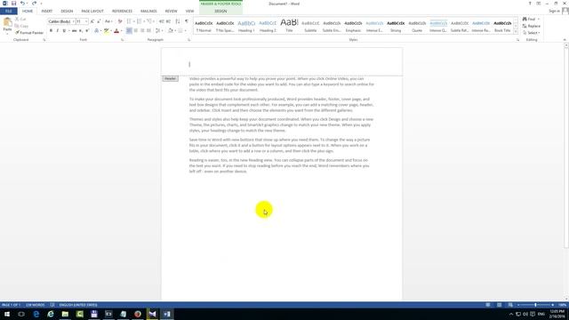Image resolution: width=569 pixels, height=320 pixels.
Task: Apply subscript formatting
Action: coord(81,31)
